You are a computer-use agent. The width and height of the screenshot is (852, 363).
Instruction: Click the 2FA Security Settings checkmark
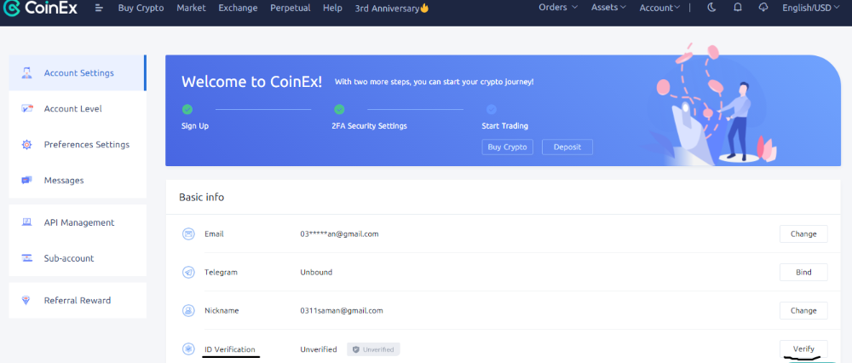pos(339,109)
